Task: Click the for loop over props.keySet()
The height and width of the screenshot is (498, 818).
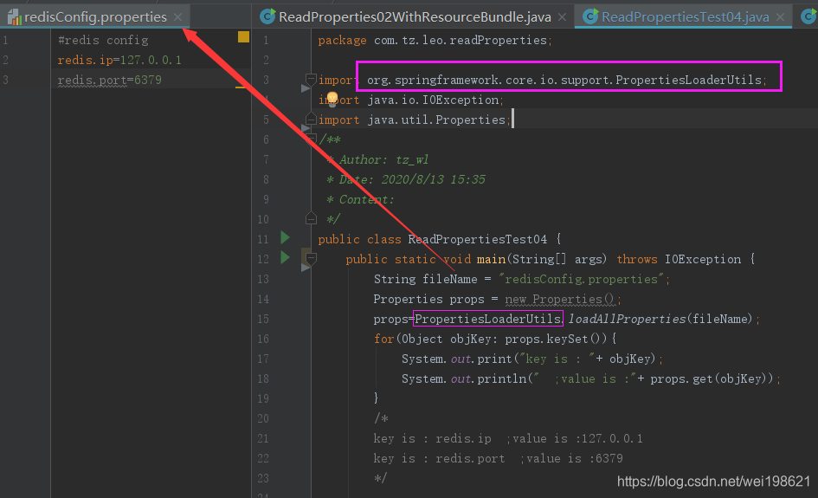Action: [x=495, y=339]
